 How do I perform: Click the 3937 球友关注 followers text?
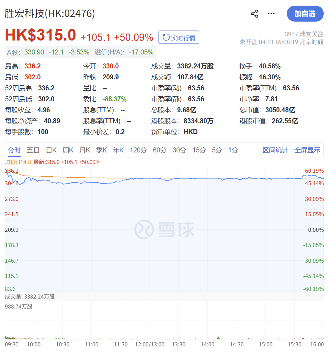[x=304, y=34]
